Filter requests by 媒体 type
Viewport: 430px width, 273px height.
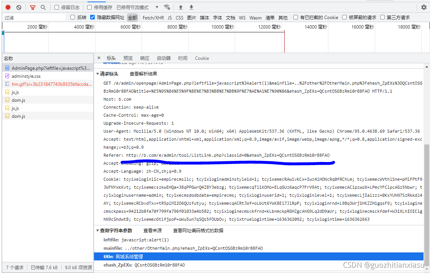coord(205,18)
